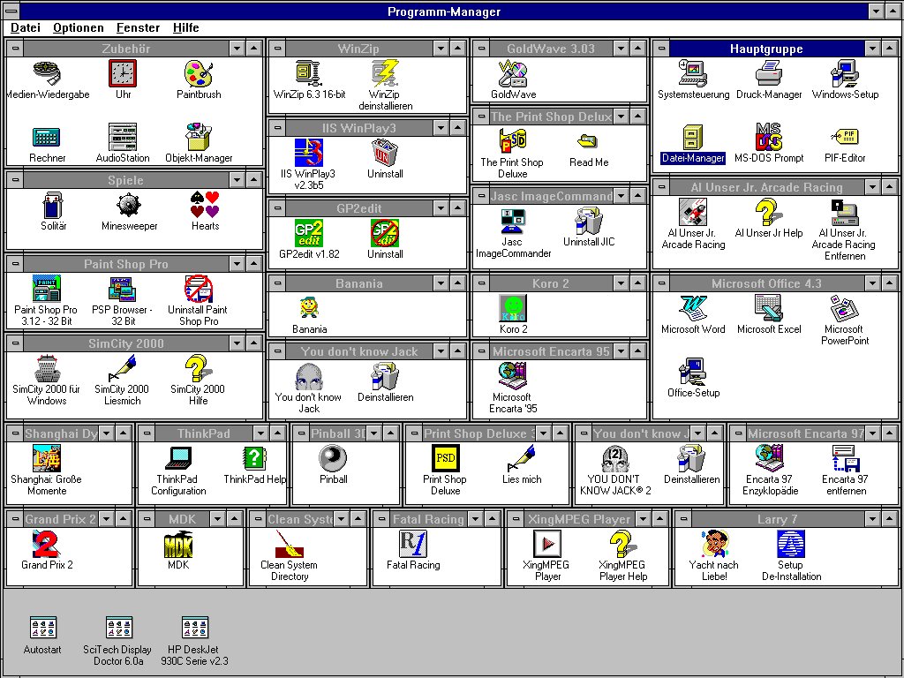Select the Pinball game icon
Image resolution: width=904 pixels, height=678 pixels.
point(333,459)
